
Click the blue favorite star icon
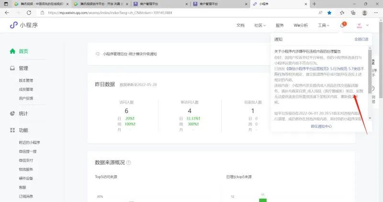coord(329,13)
